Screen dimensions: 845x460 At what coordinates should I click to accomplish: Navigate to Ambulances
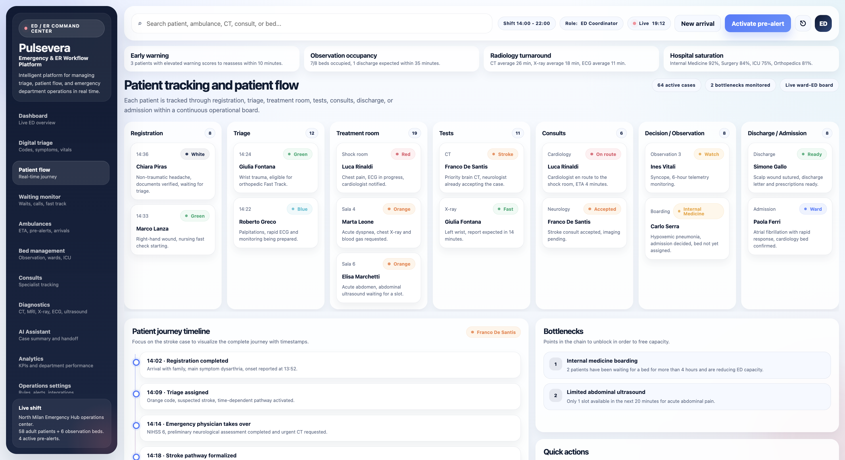pyautogui.click(x=61, y=227)
